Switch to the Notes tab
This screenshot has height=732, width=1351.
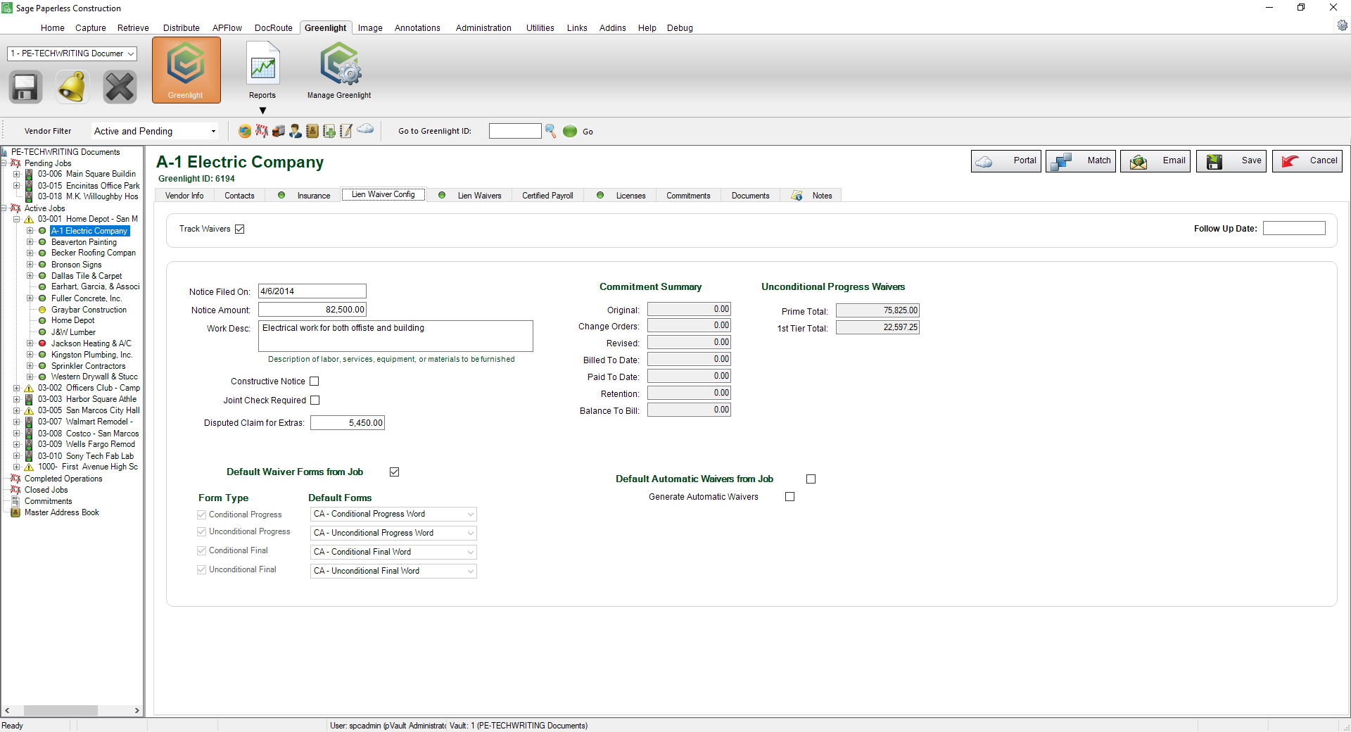[x=811, y=196]
